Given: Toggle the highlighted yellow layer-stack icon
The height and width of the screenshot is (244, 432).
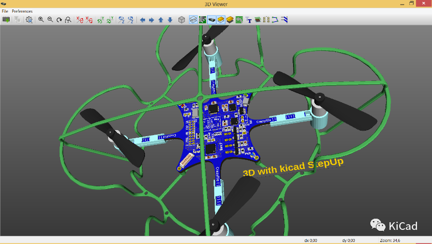Looking at the screenshot, I should [221, 20].
